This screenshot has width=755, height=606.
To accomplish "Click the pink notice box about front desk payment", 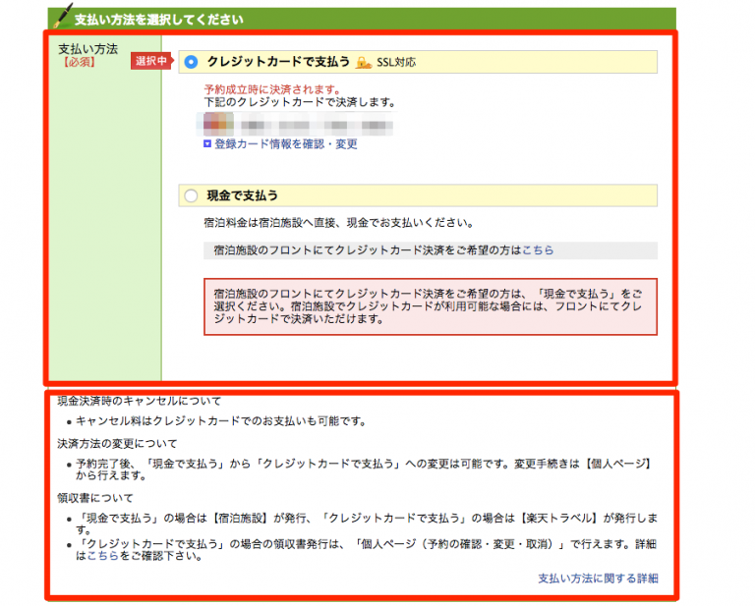I will (431, 306).
